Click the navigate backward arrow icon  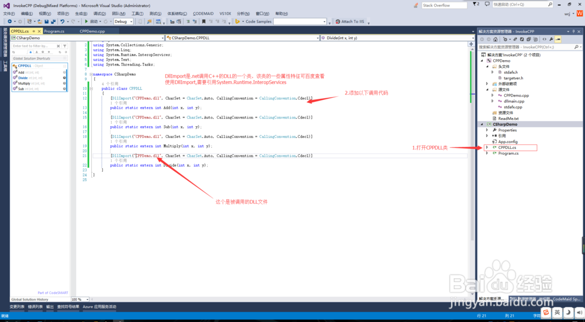(10, 22)
